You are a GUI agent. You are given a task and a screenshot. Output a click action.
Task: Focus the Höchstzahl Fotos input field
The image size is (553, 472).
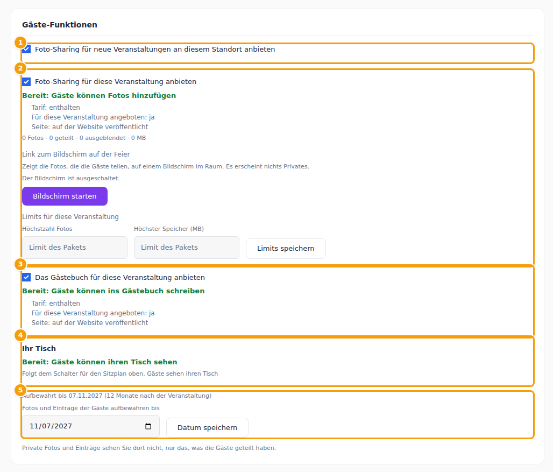pyautogui.click(x=75, y=247)
